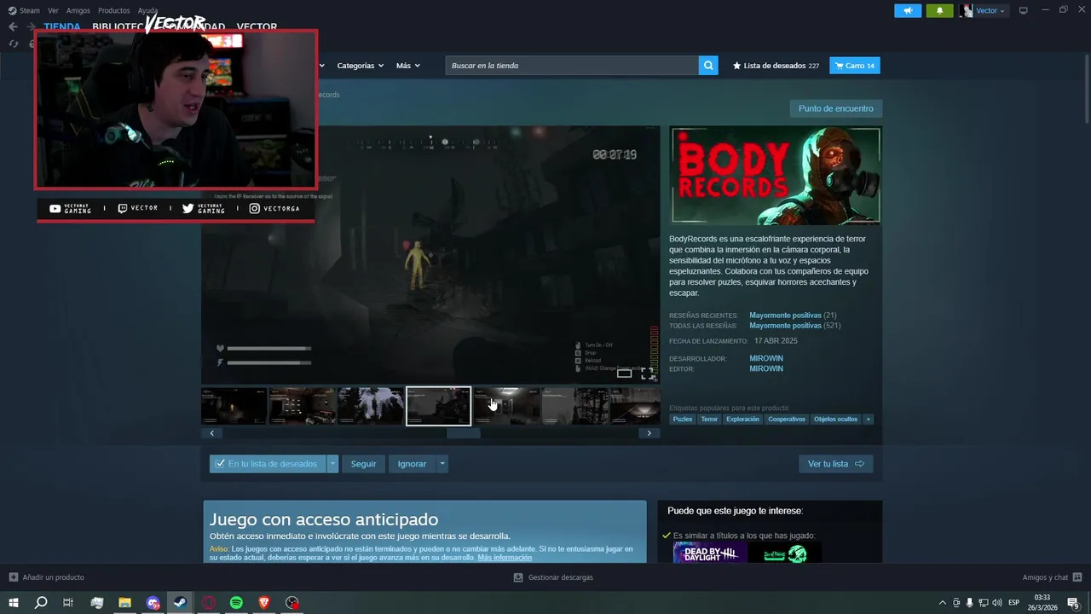The height and width of the screenshot is (614, 1091).
Task: Open Brave browser from taskbar
Action: pos(264,603)
